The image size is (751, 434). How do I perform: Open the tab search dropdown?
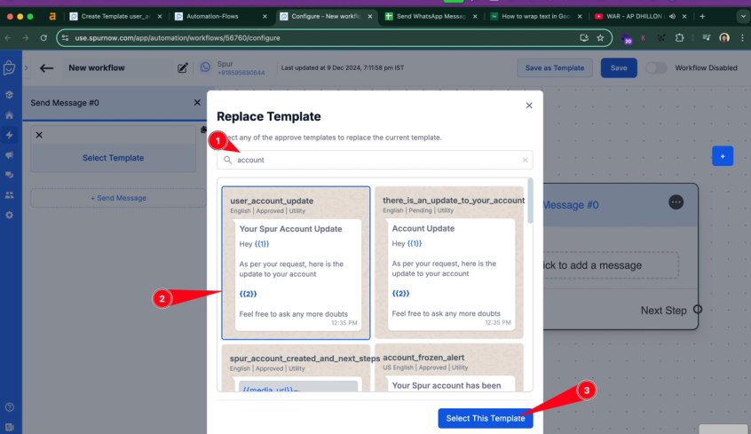pos(743,16)
